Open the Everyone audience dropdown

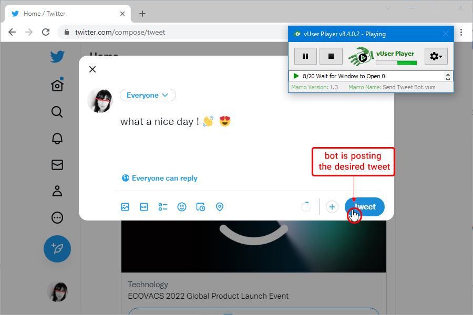(x=148, y=95)
